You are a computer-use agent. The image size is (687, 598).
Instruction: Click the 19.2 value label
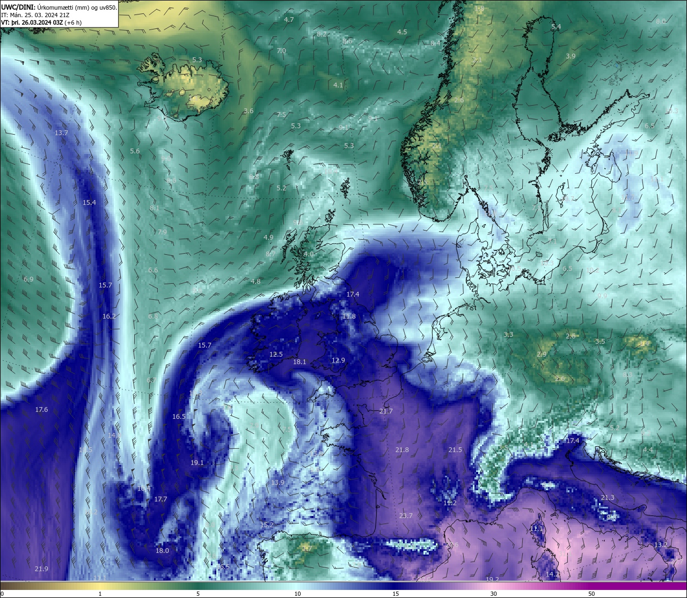(492, 579)
